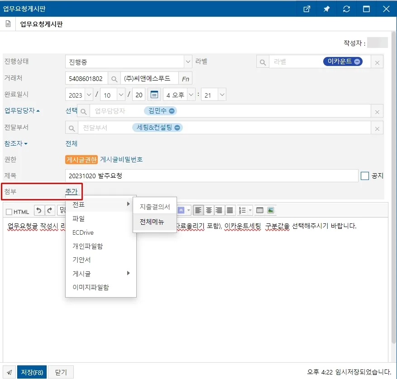This screenshot has width=397, height=379.
Task: Open window in new popup icon
Action: point(306,9)
